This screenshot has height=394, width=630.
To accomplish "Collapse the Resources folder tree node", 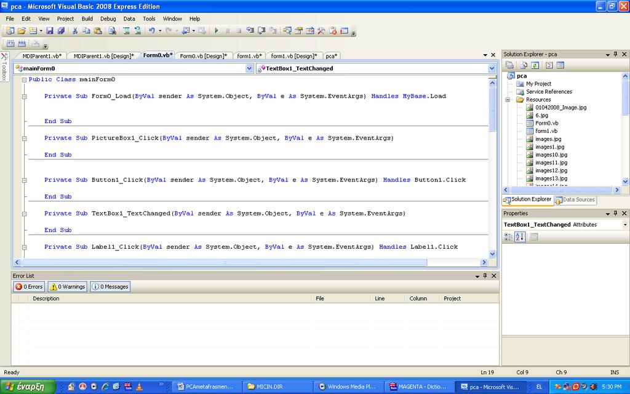I will click(508, 100).
